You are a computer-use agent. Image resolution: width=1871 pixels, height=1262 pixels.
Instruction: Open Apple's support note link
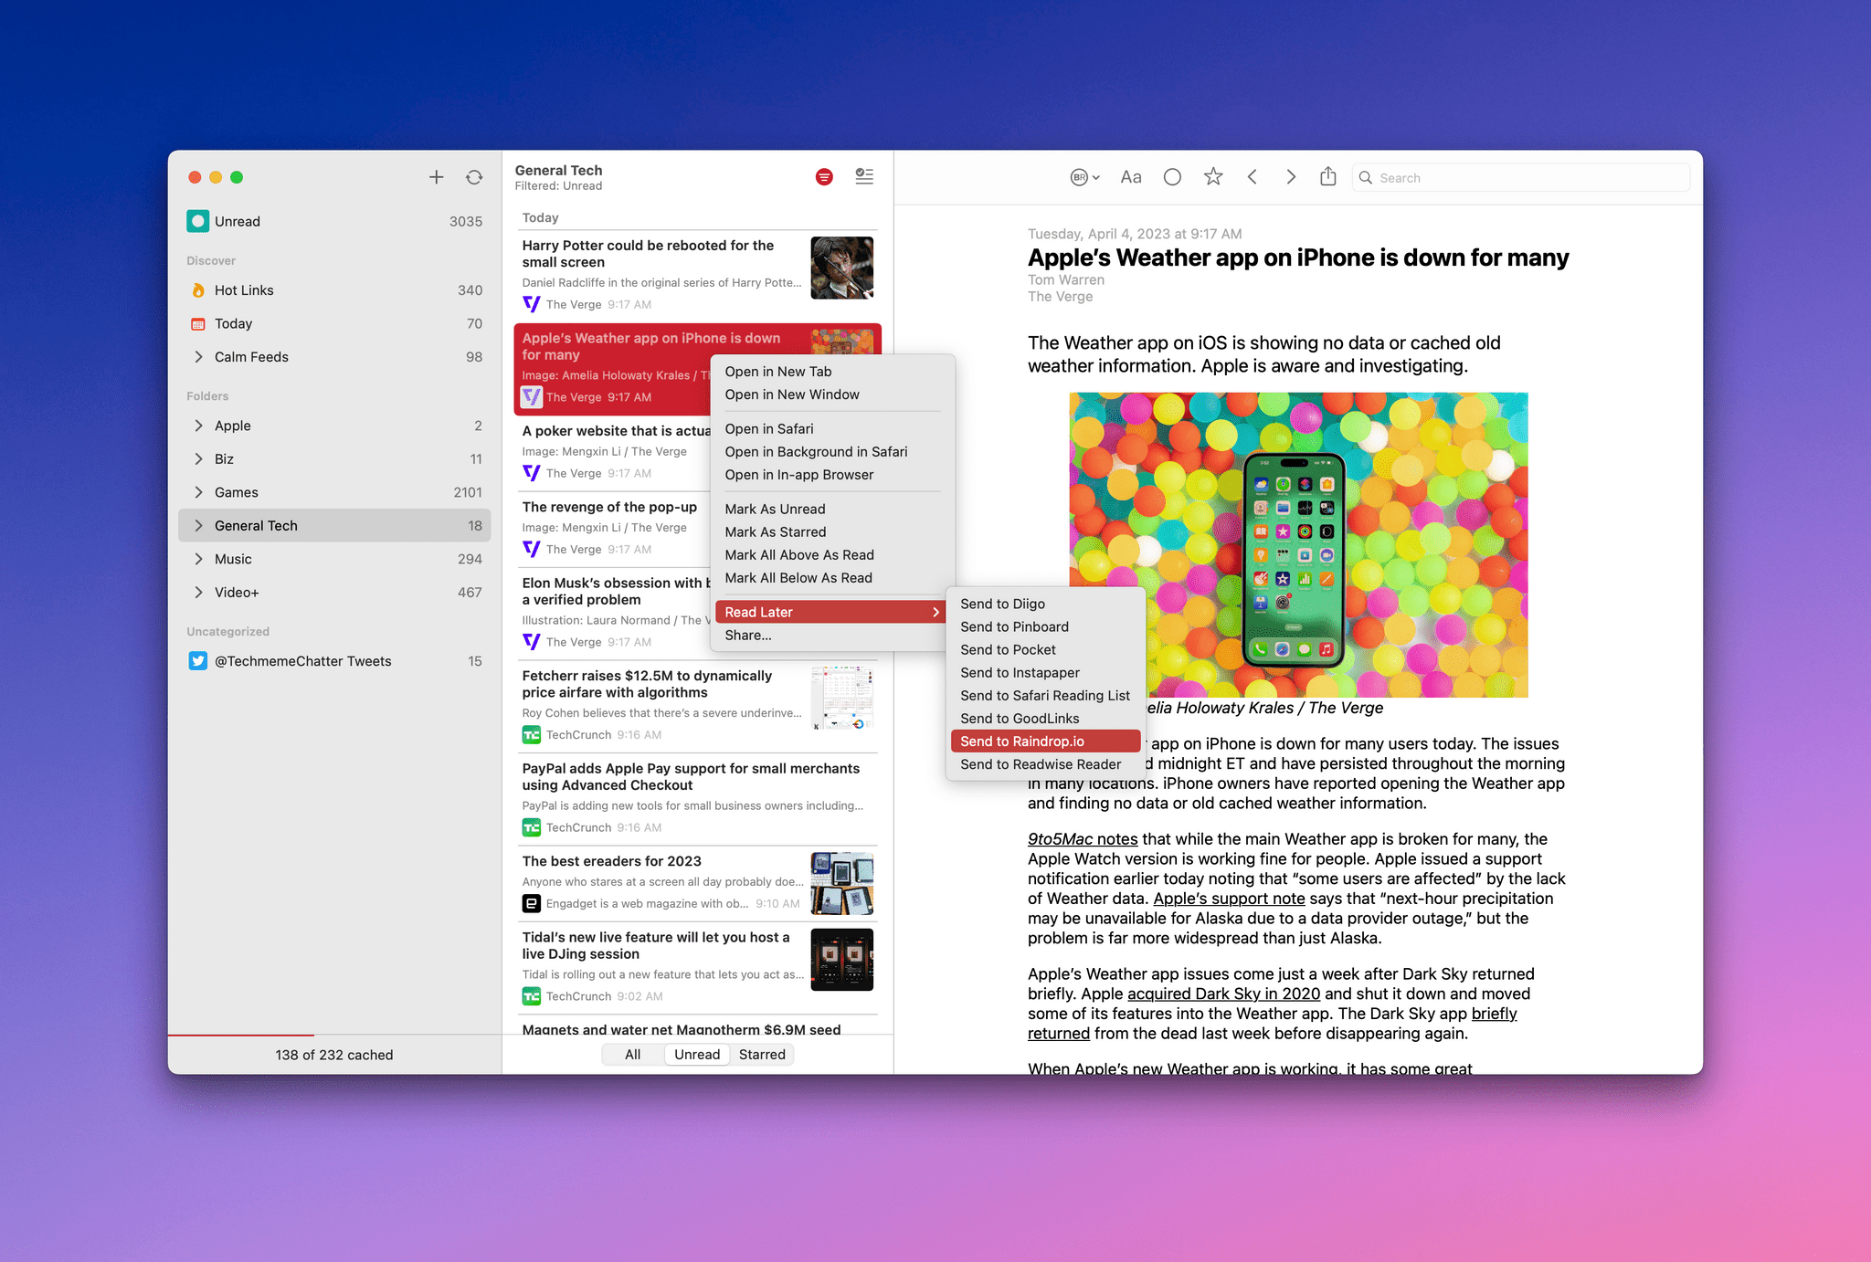pyautogui.click(x=1229, y=899)
